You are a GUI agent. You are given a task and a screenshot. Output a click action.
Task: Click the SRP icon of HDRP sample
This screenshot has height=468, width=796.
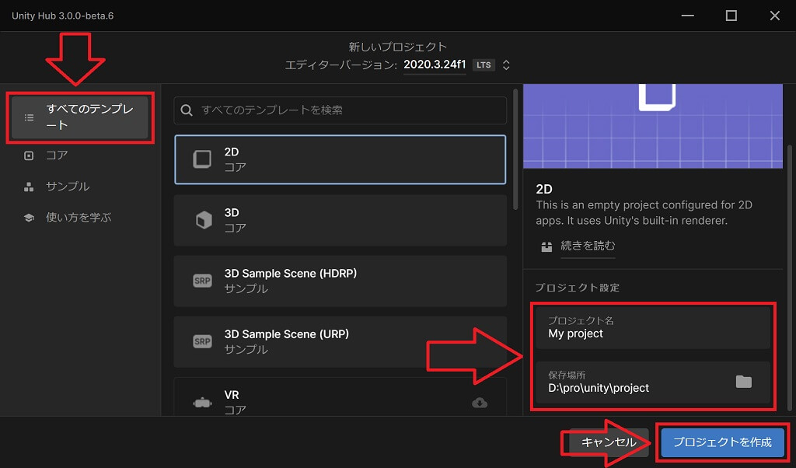pyautogui.click(x=202, y=281)
